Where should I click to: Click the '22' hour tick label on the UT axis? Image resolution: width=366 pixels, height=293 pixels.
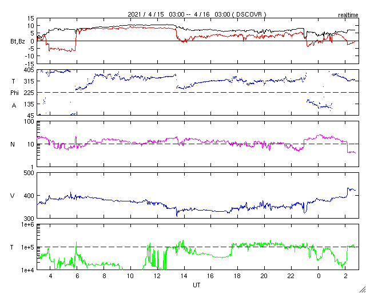(x=291, y=276)
